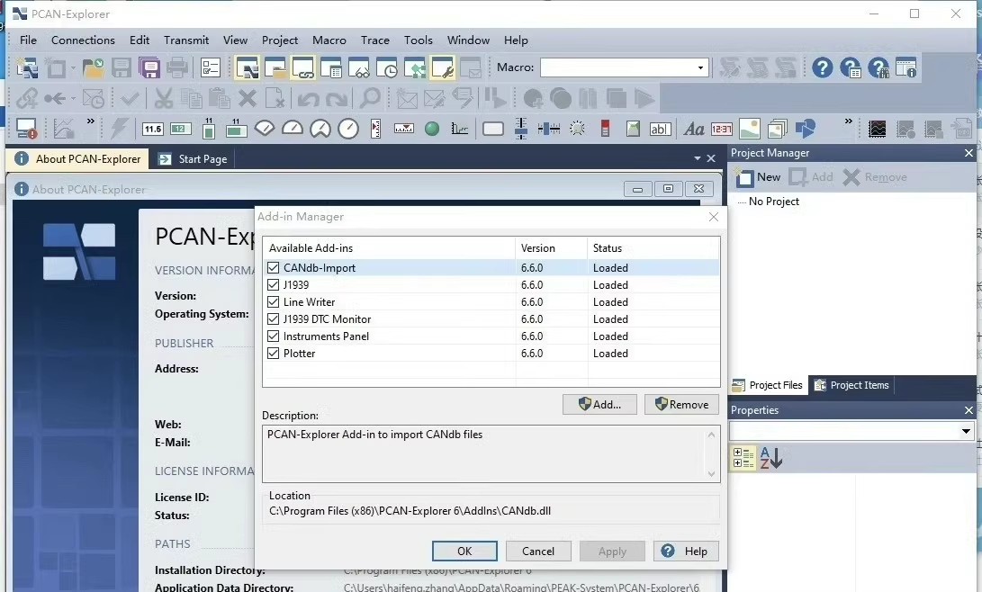
Task: Show the Trace window clock icon
Action: pos(387,67)
